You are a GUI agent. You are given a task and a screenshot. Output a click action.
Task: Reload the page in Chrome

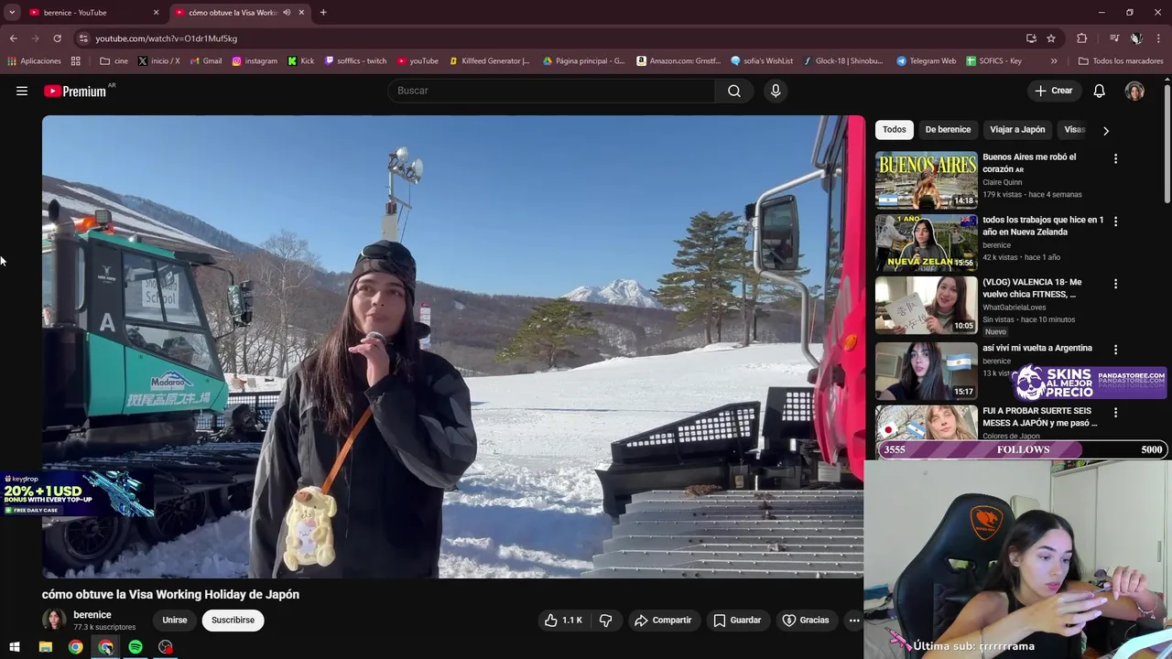[57, 38]
